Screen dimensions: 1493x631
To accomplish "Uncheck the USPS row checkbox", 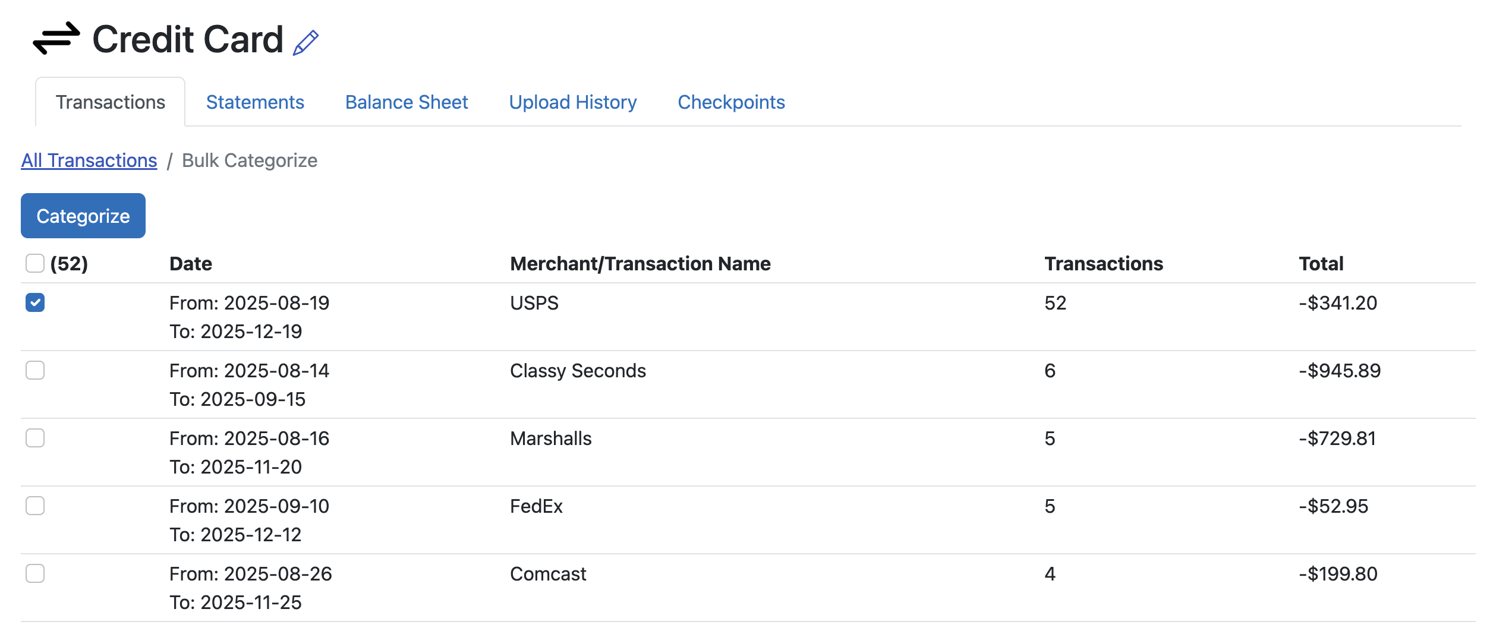I will point(35,302).
